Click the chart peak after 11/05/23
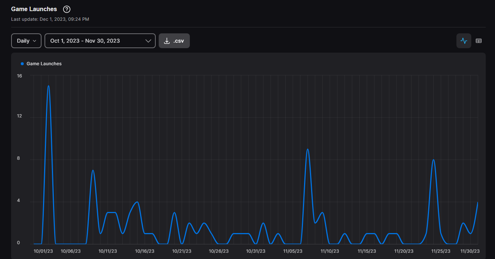This screenshot has height=259, width=495. (x=307, y=149)
